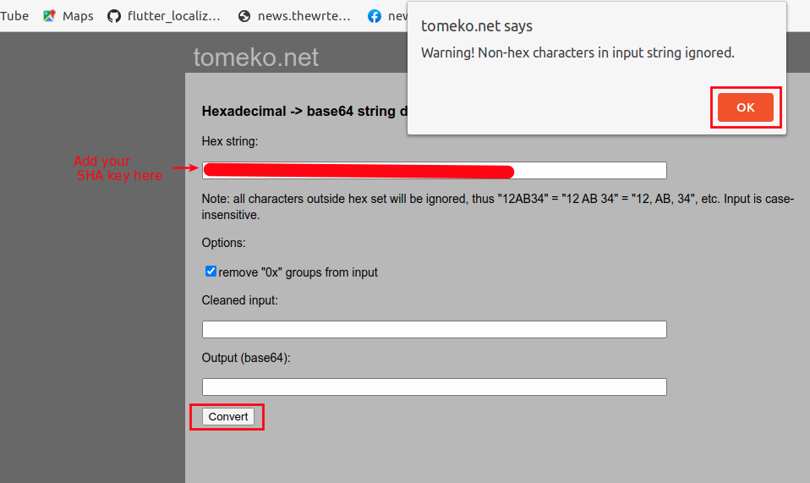This screenshot has height=483, width=810.
Task: Click the "Add your SHA key here" annotation
Action: coord(118,167)
